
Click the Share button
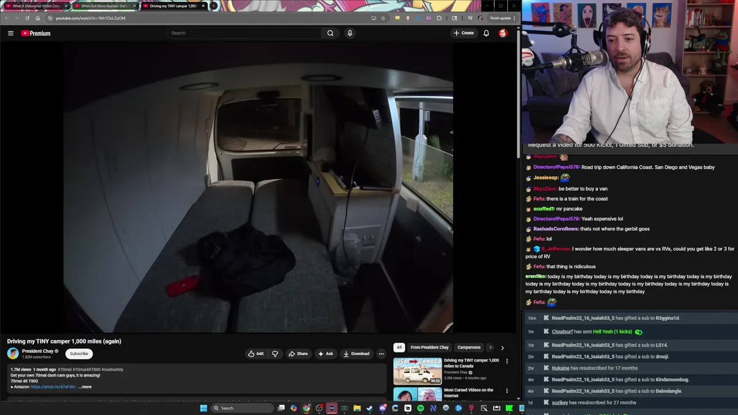click(x=298, y=354)
